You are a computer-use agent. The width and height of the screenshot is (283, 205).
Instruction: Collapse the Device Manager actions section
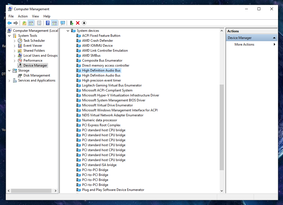coord(274,38)
